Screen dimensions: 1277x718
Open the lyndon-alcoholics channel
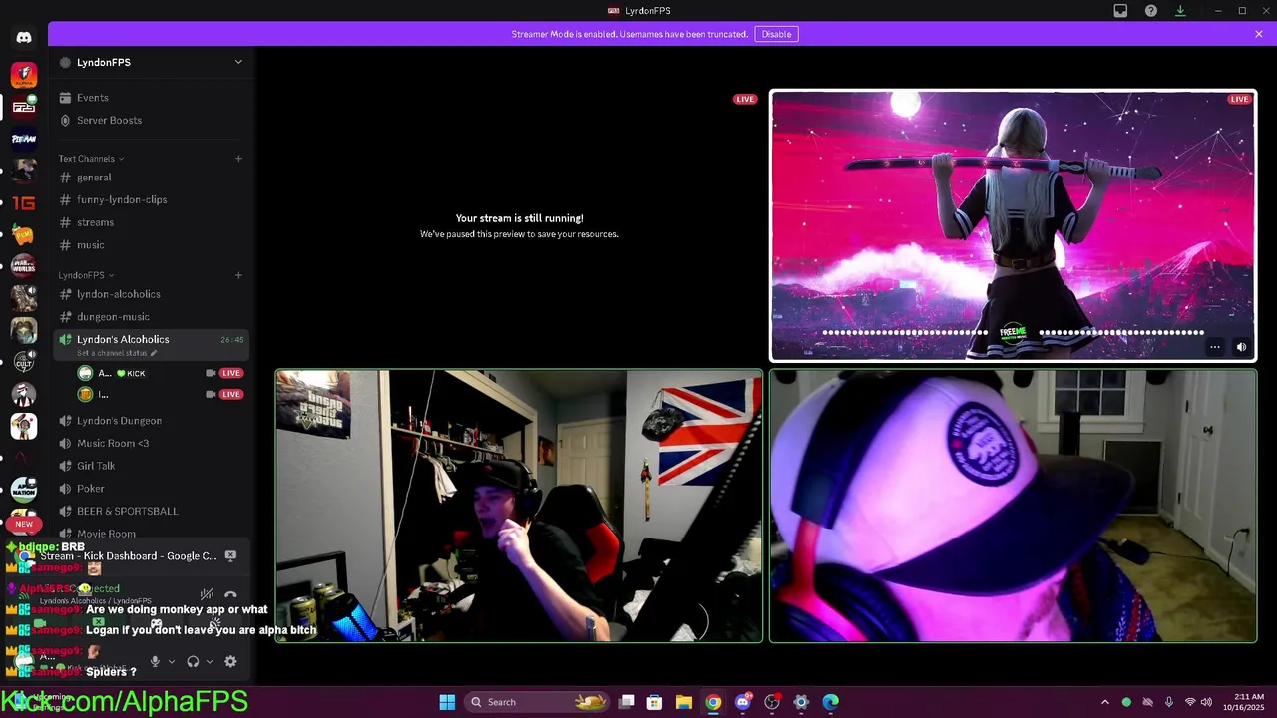coord(151,294)
